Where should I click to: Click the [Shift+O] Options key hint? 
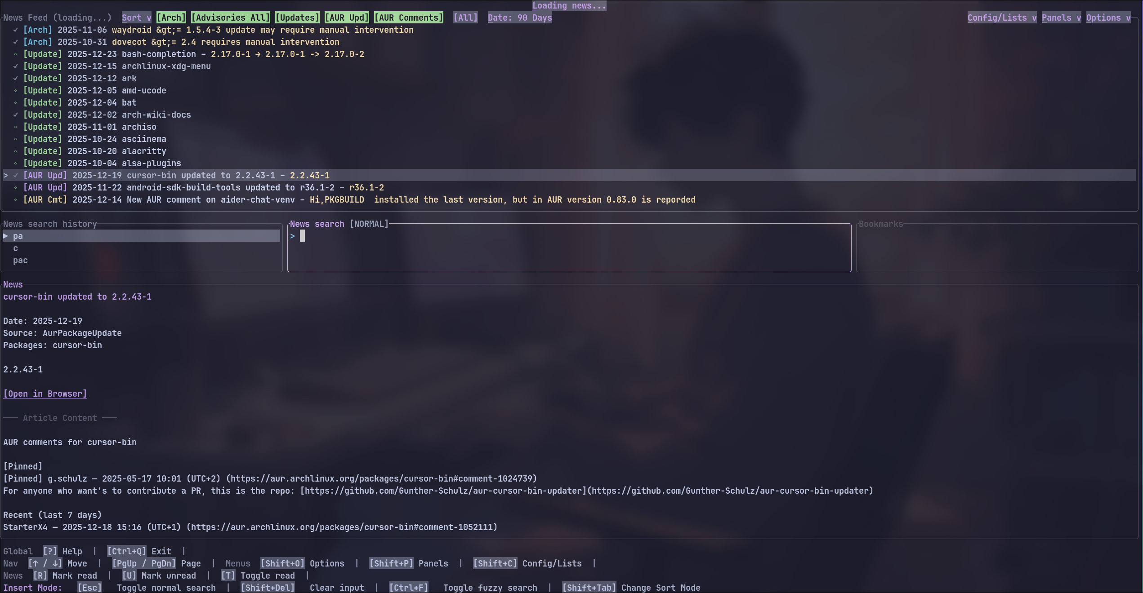click(x=302, y=563)
